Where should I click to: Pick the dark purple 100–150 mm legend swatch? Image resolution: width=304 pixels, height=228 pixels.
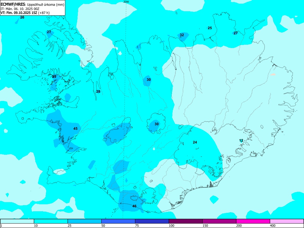[186, 221]
